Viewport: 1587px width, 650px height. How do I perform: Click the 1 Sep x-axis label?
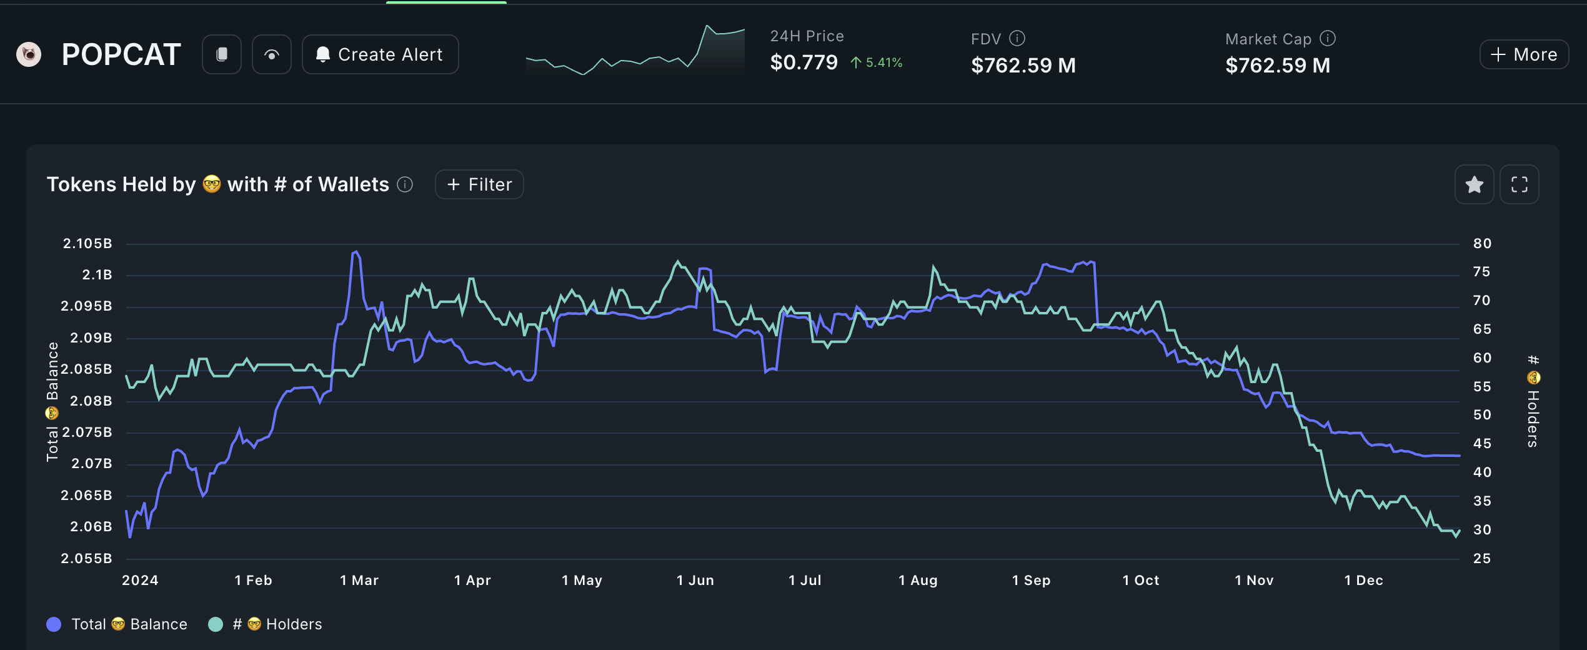point(1032,580)
